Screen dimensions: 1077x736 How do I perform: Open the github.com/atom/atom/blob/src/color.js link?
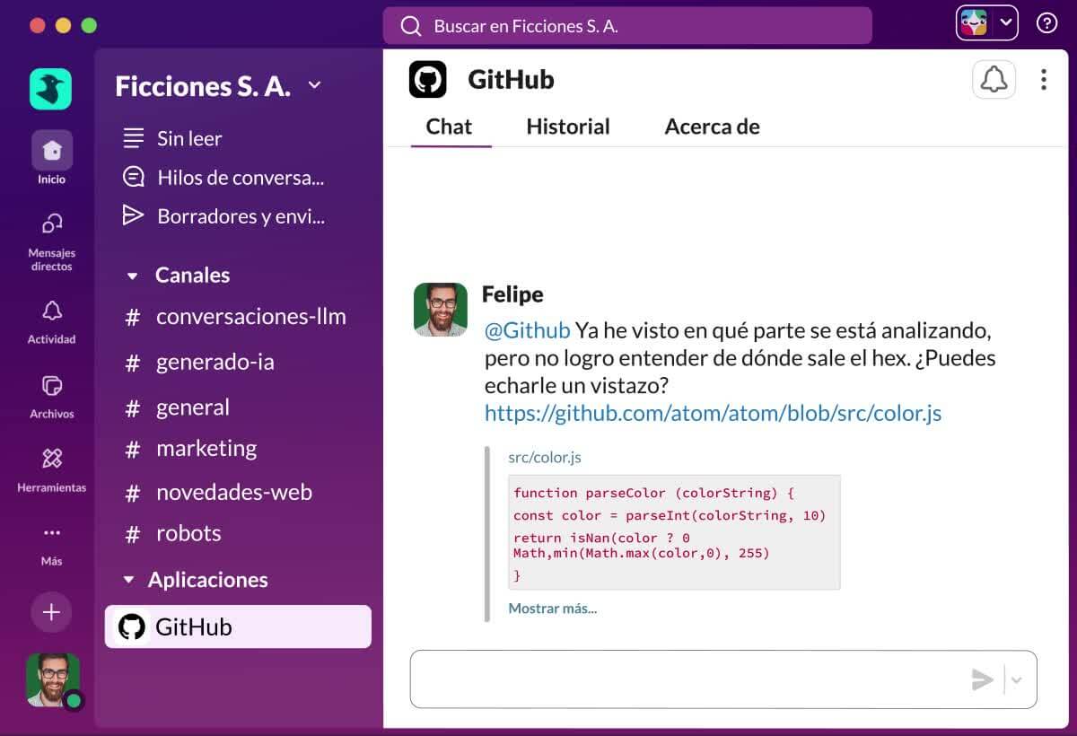coord(714,413)
